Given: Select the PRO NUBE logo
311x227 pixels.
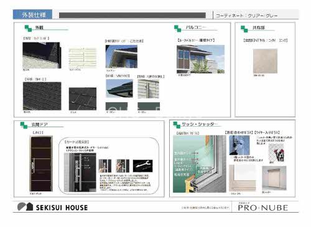Looking at the screenshot, I should (x=263, y=206).
